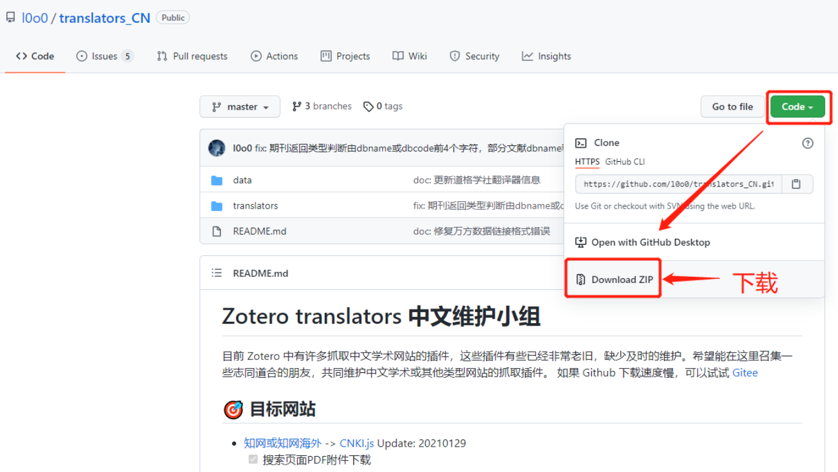Screen dimensions: 838x472
Task: Toggle the green Code dropdown button
Action: coord(797,106)
